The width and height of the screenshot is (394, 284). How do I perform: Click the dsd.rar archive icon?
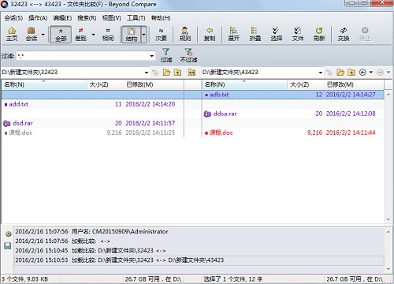[7, 123]
